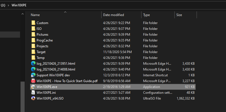Select the ProgCache folder name
226x112 pixels.
tap(45, 40)
